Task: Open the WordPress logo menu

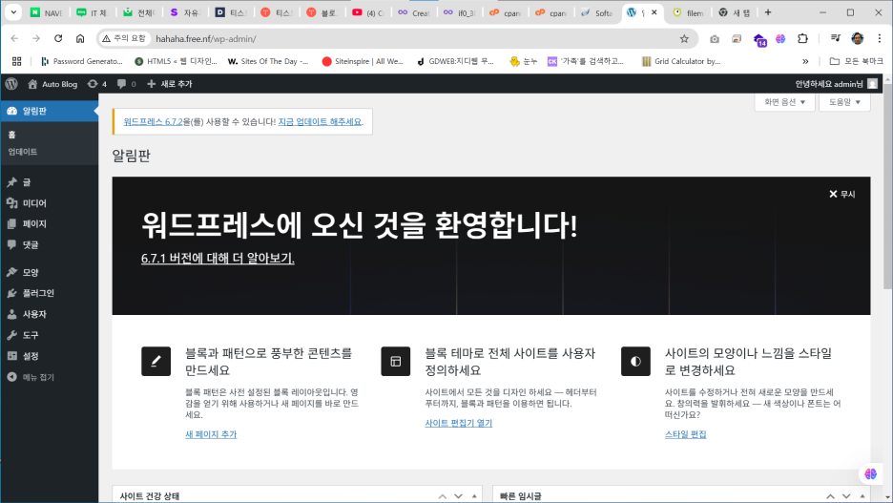Action: pos(11,84)
